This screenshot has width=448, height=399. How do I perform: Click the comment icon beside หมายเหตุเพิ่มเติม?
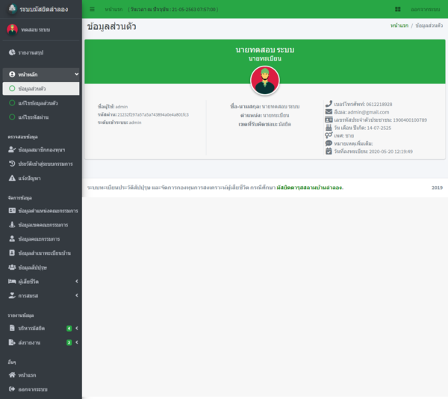click(329, 143)
